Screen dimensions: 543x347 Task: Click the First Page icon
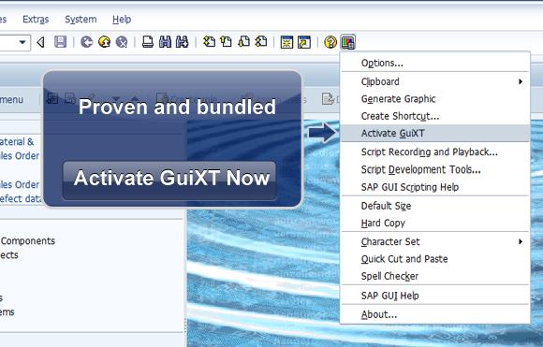tap(209, 42)
